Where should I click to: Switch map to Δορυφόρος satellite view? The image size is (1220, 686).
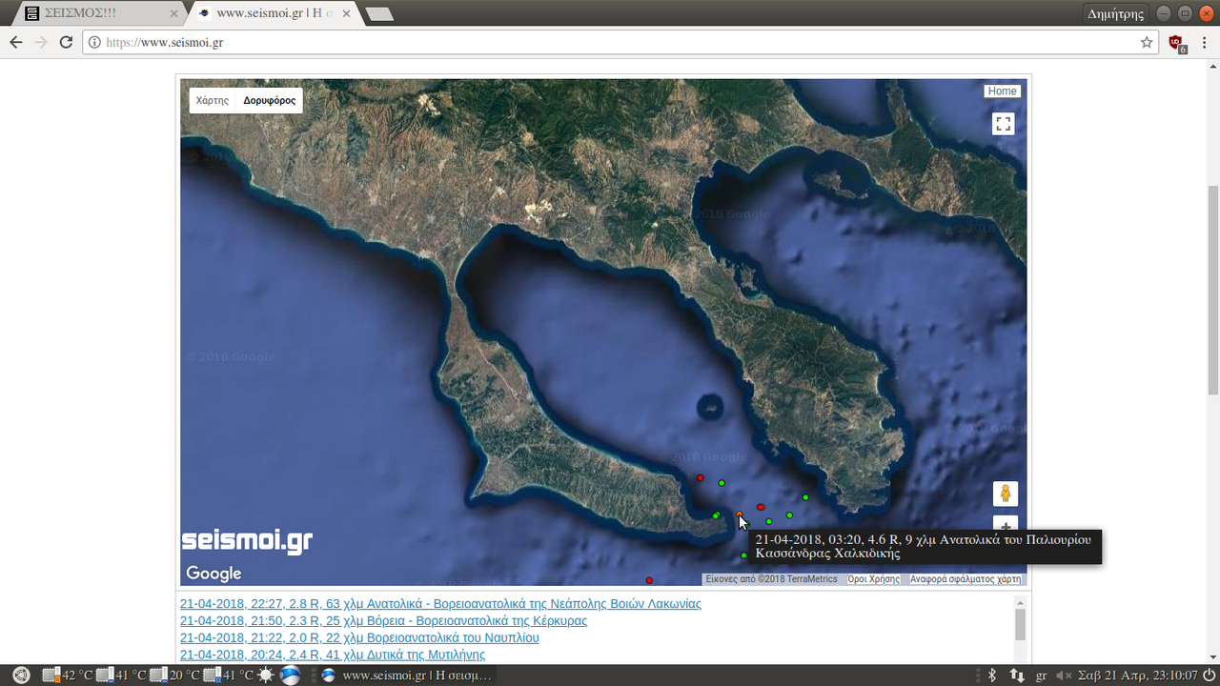(269, 100)
